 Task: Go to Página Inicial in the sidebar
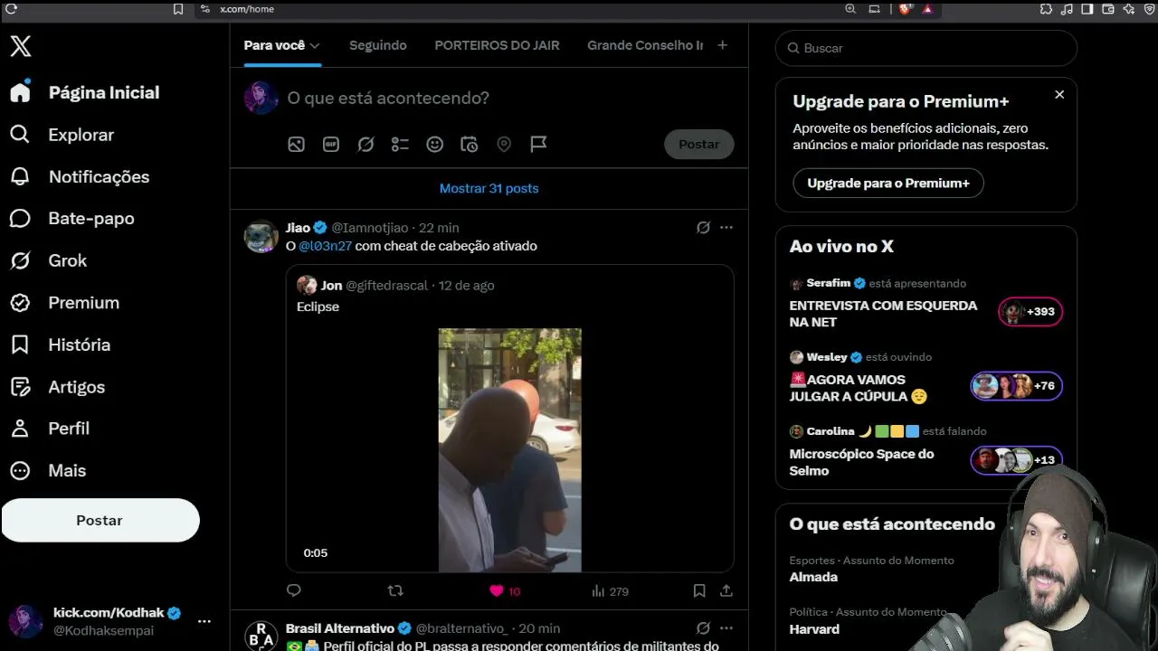(85, 92)
